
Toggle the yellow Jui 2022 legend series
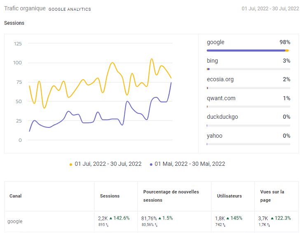click(105, 164)
